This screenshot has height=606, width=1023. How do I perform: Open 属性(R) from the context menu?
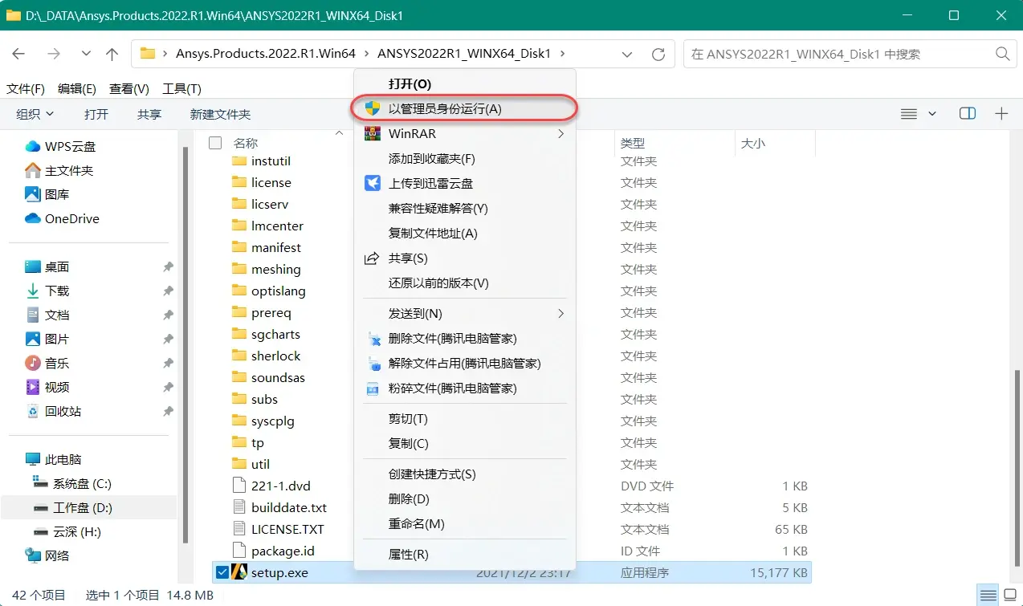(464, 554)
